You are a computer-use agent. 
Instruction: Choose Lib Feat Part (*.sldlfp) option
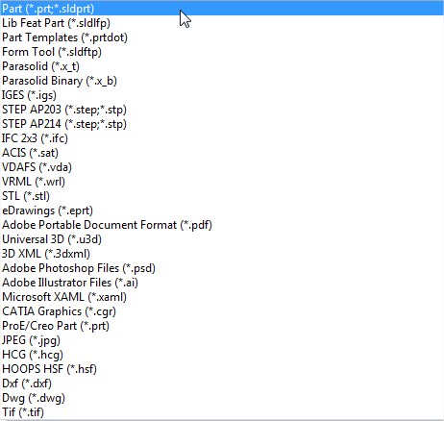[x=222, y=23]
